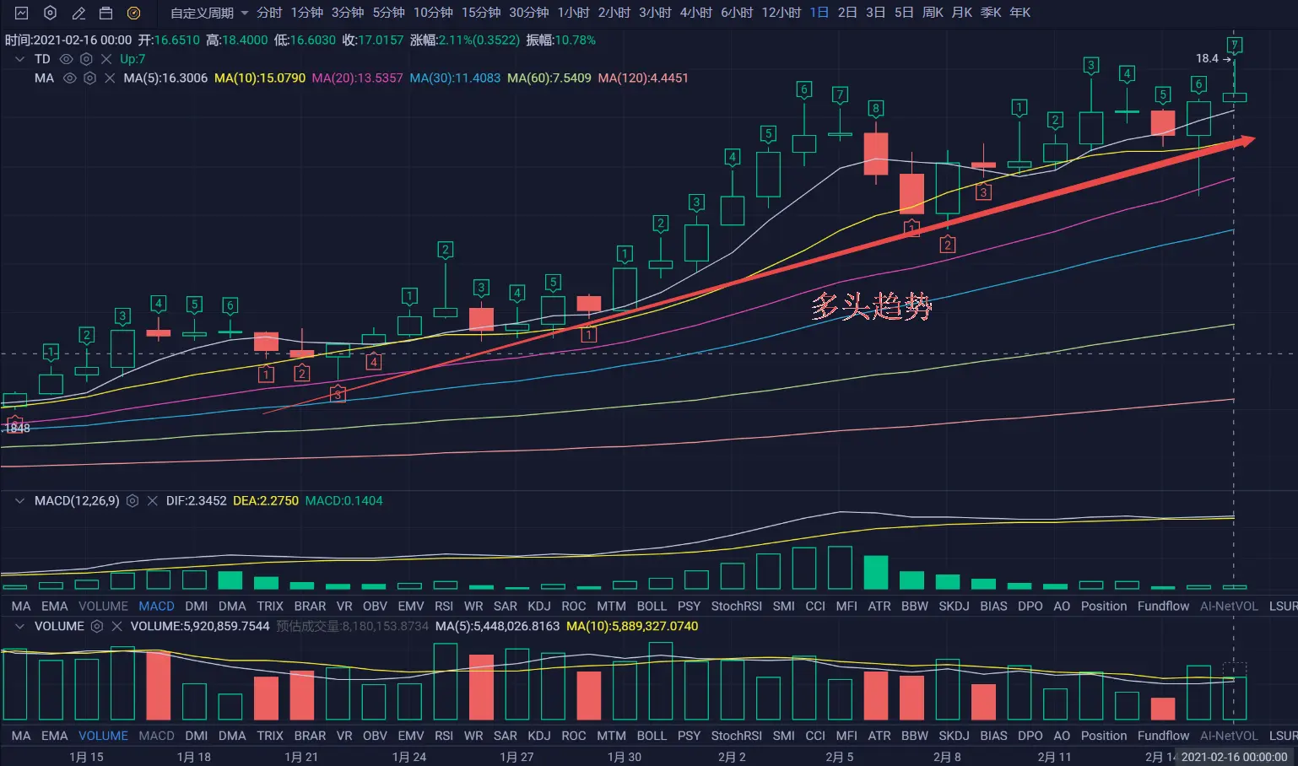Screen dimensions: 1298x766
Task: Select the 4小时 interval
Action: 696,13
